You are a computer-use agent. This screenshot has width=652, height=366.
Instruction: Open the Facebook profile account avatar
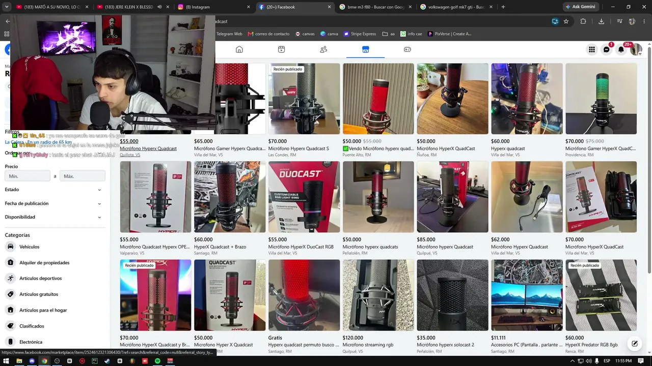(636, 49)
